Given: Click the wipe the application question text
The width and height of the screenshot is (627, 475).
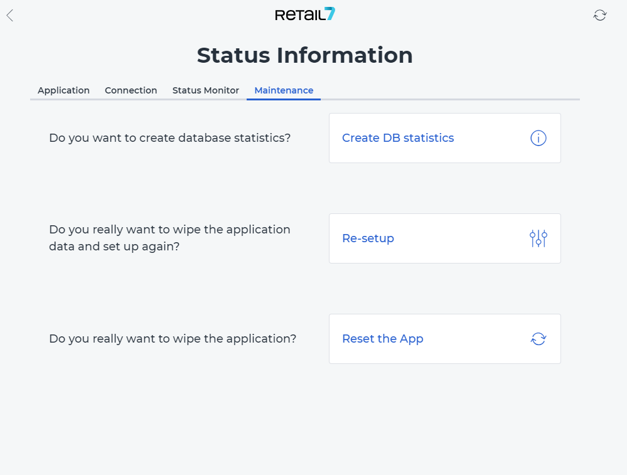Looking at the screenshot, I should (173, 339).
